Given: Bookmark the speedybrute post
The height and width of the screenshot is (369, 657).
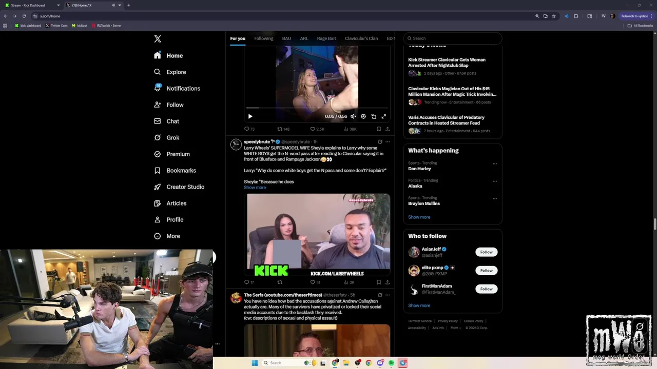Looking at the screenshot, I should coord(379,282).
